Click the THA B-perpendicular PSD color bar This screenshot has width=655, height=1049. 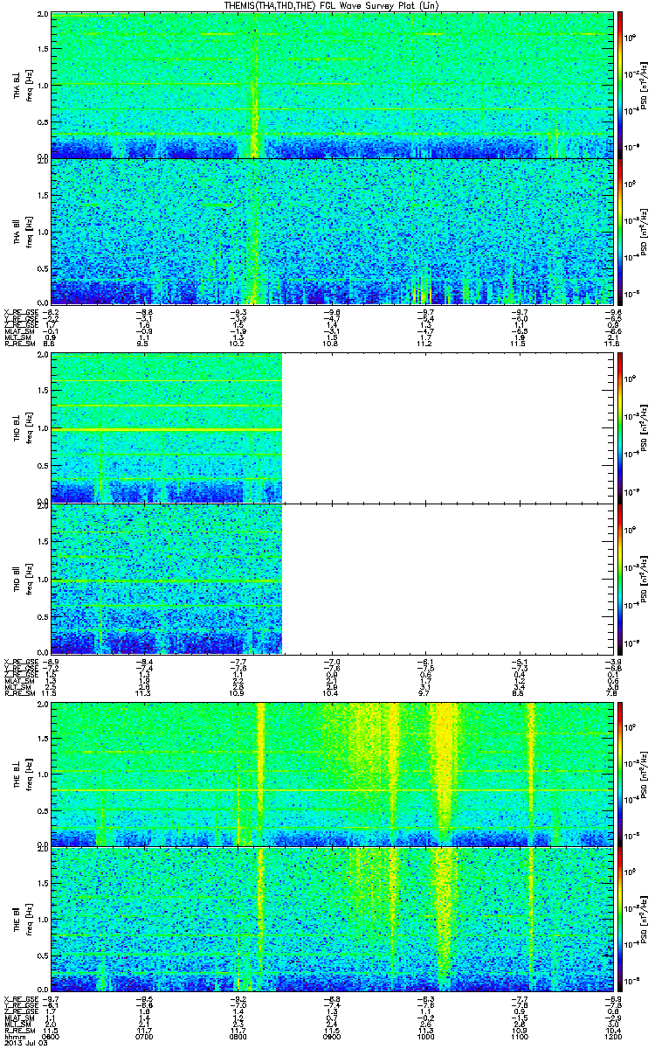coord(620,85)
